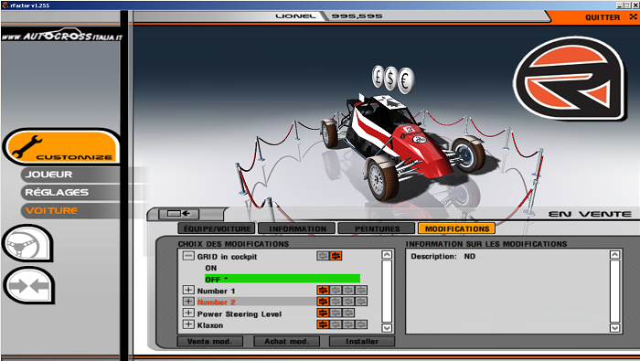Image resolution: width=640 pixels, height=361 pixels.
Task: Select second level icon for Number 1
Action: click(x=336, y=290)
